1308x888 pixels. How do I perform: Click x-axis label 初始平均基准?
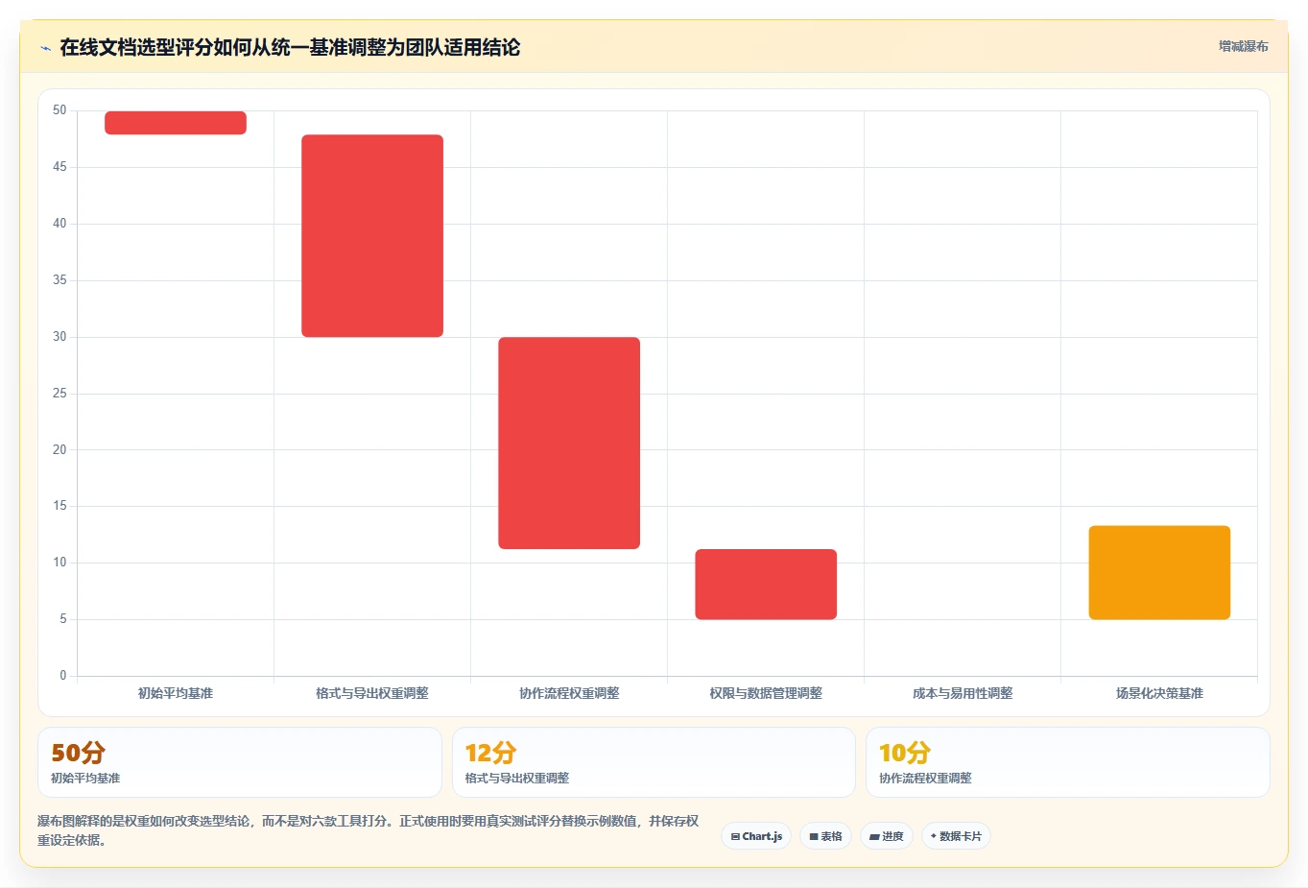click(176, 693)
